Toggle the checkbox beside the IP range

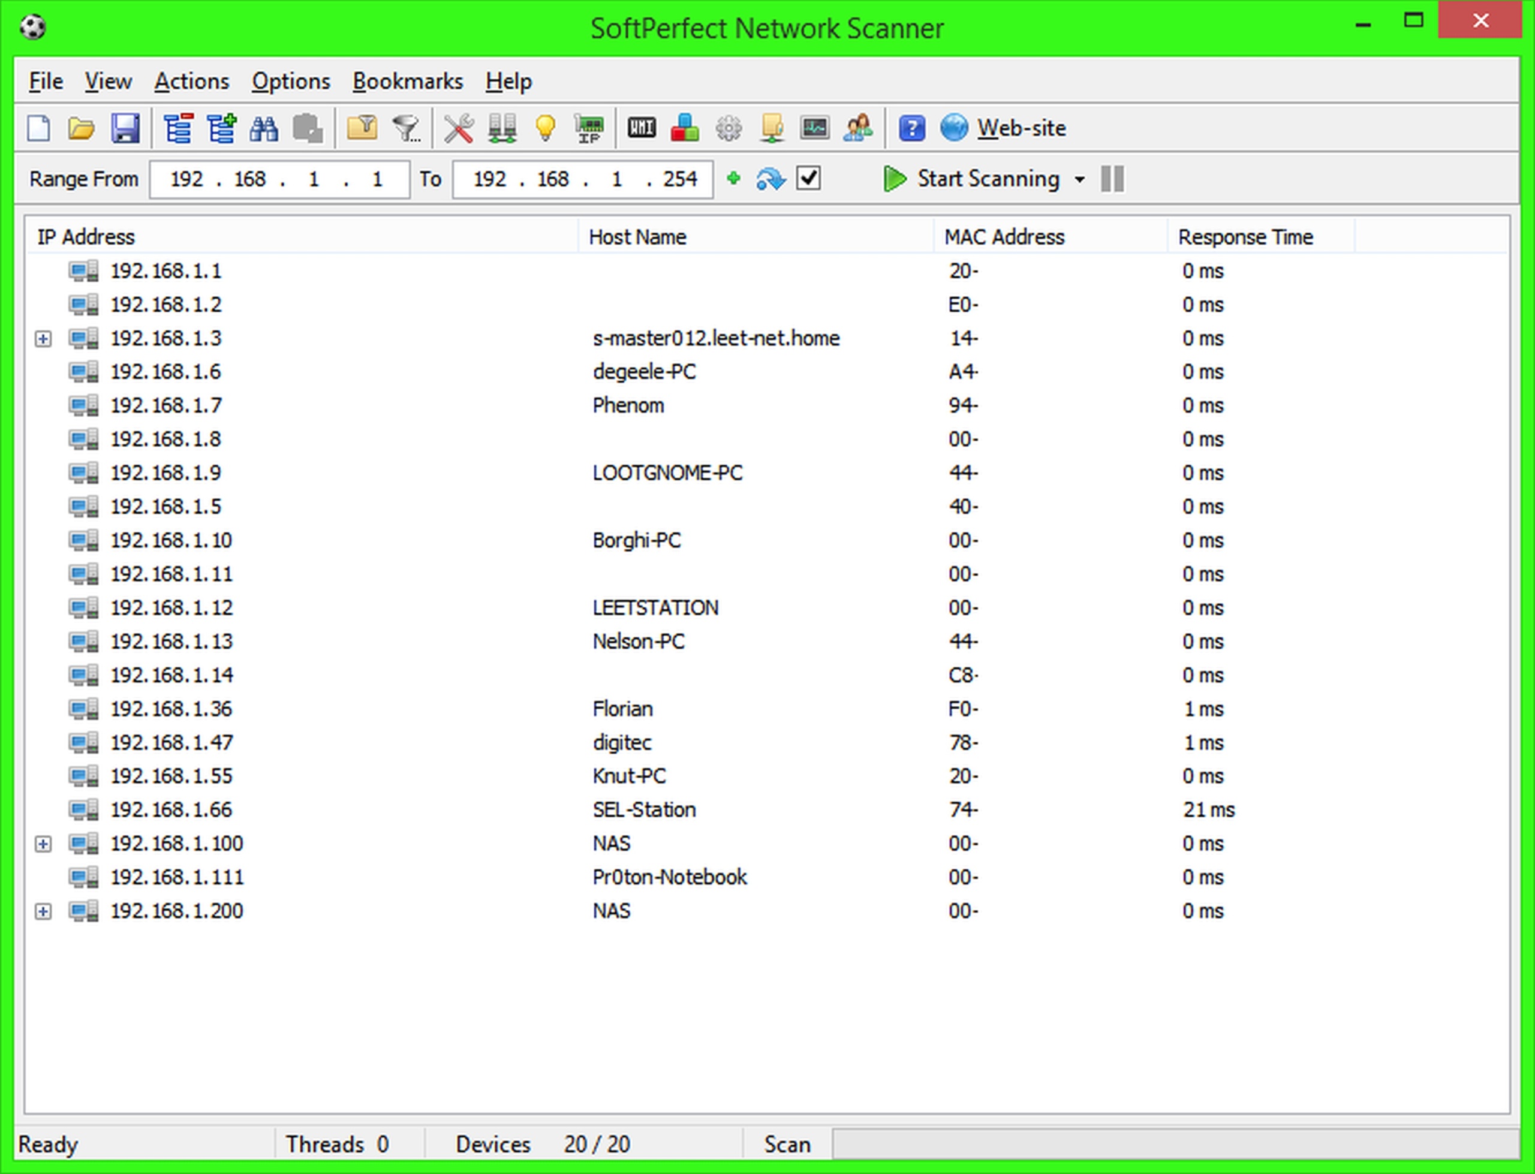pos(808,179)
